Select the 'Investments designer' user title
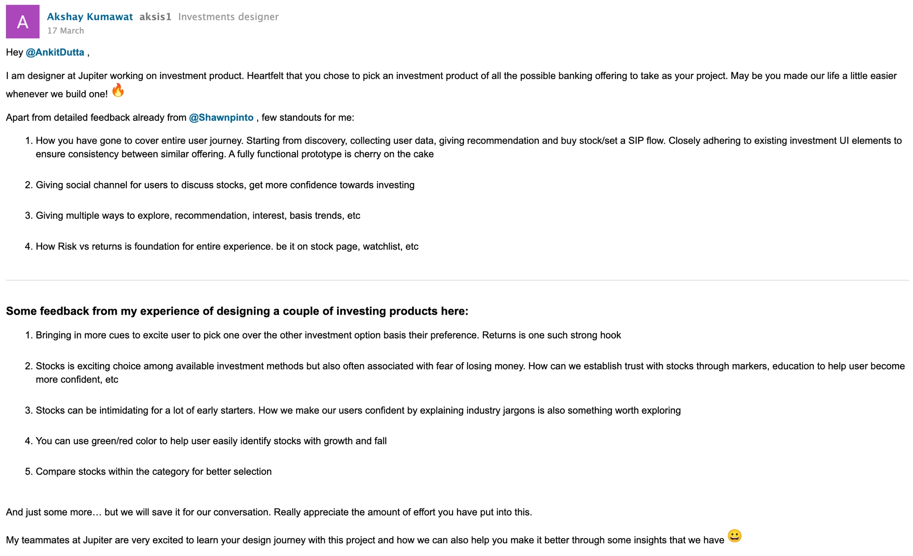This screenshot has width=913, height=556. tap(228, 17)
